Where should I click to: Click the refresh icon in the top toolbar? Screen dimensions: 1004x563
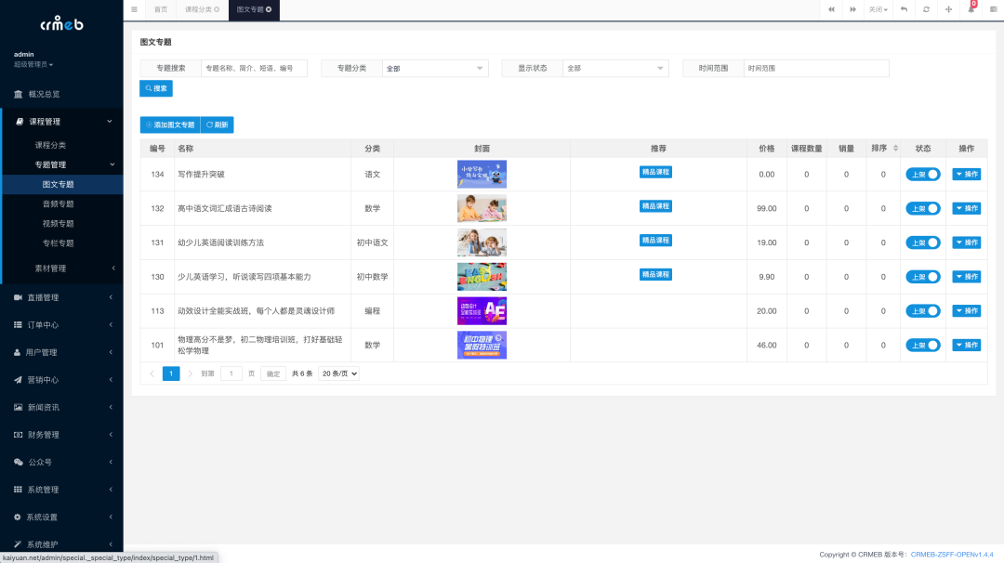coord(926,9)
